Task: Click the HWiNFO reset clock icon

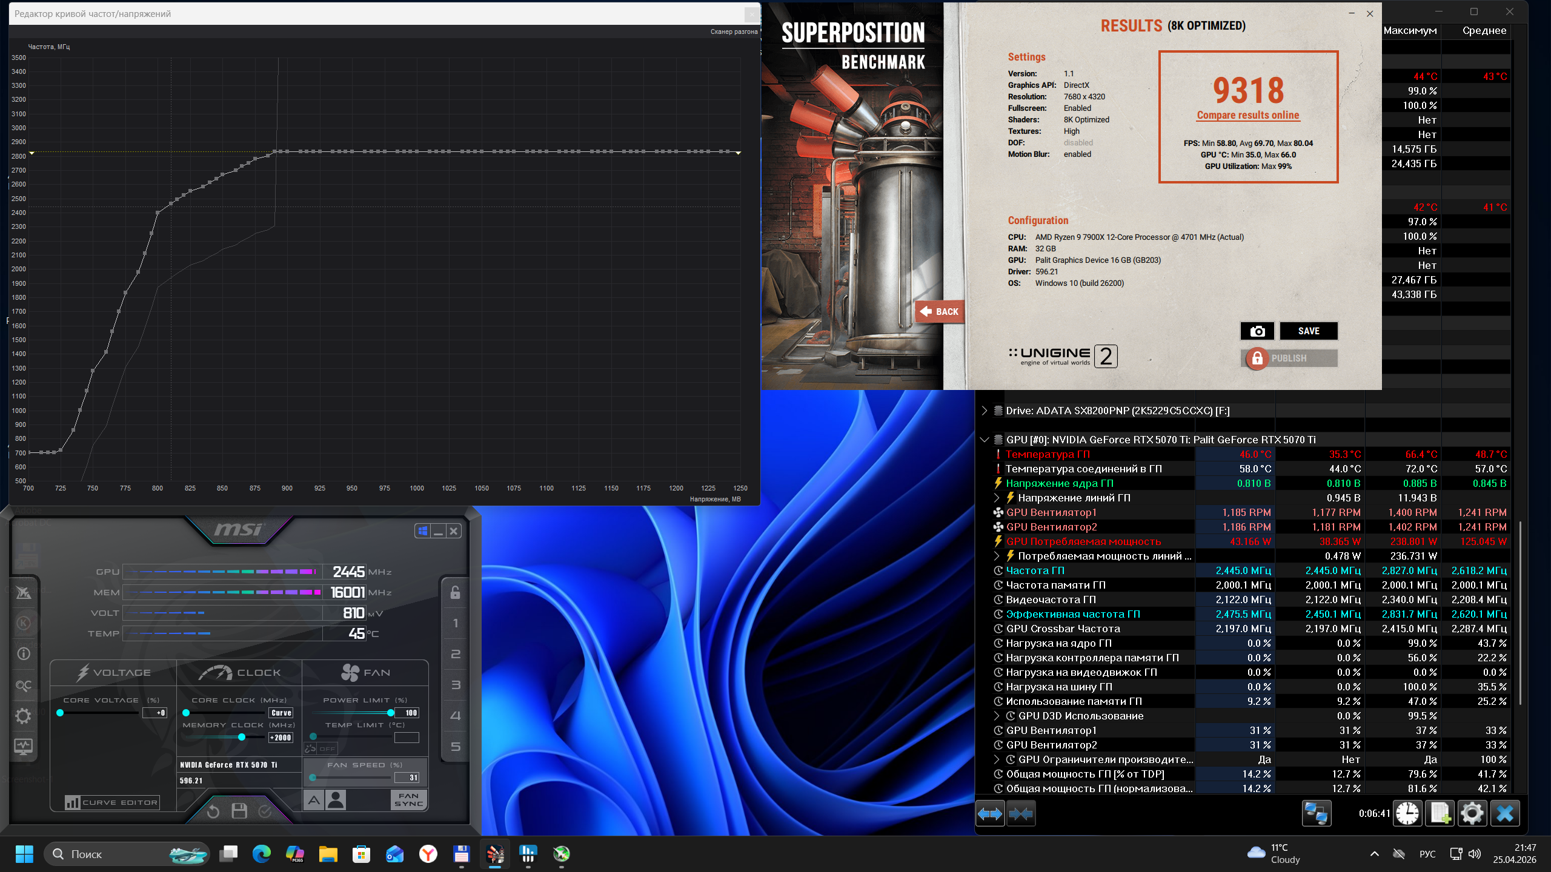Action: coord(1407,813)
